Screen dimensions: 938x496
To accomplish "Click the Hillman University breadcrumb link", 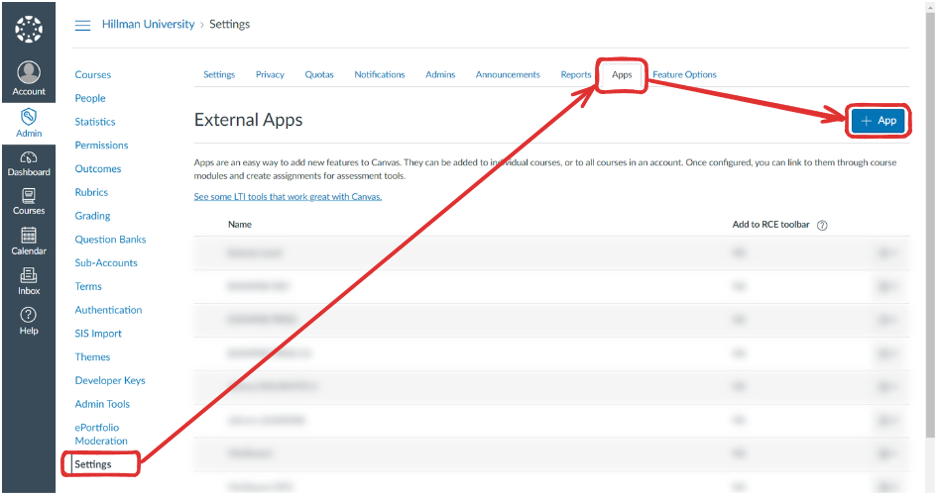I will 148,25.
